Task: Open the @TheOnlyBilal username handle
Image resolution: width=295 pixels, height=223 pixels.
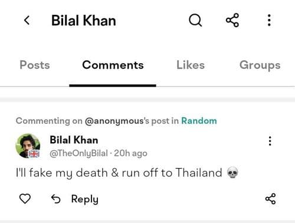Action: (78, 153)
